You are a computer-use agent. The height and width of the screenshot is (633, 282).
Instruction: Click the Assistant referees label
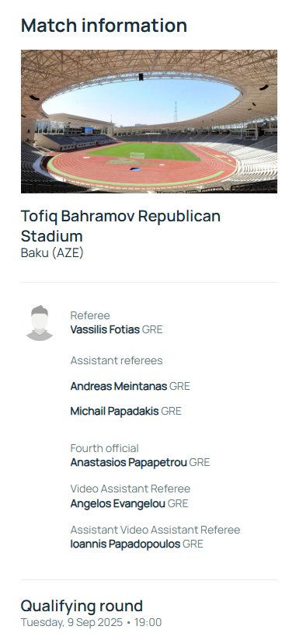coord(117,360)
